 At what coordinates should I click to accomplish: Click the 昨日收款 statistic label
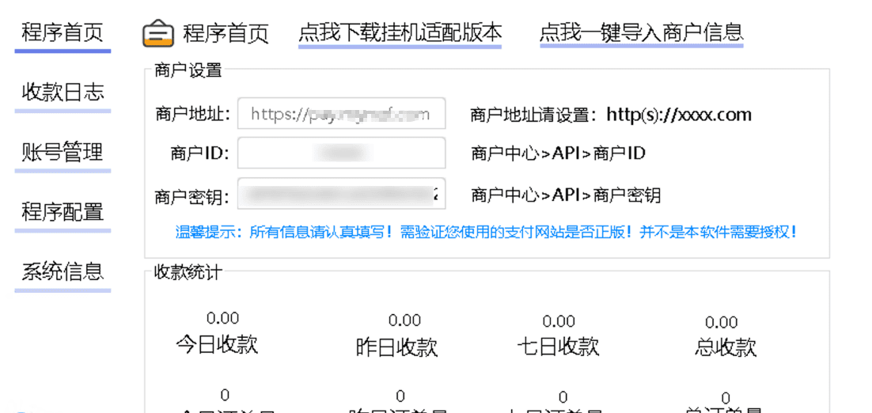(396, 347)
